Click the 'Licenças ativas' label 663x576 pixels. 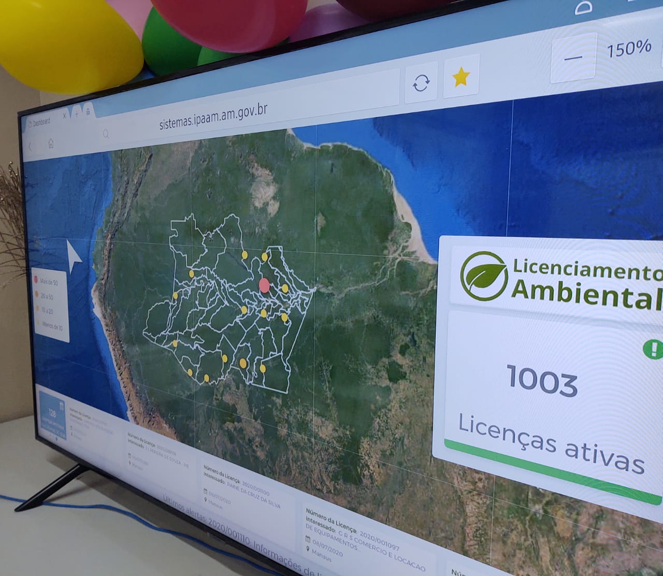pos(551,444)
